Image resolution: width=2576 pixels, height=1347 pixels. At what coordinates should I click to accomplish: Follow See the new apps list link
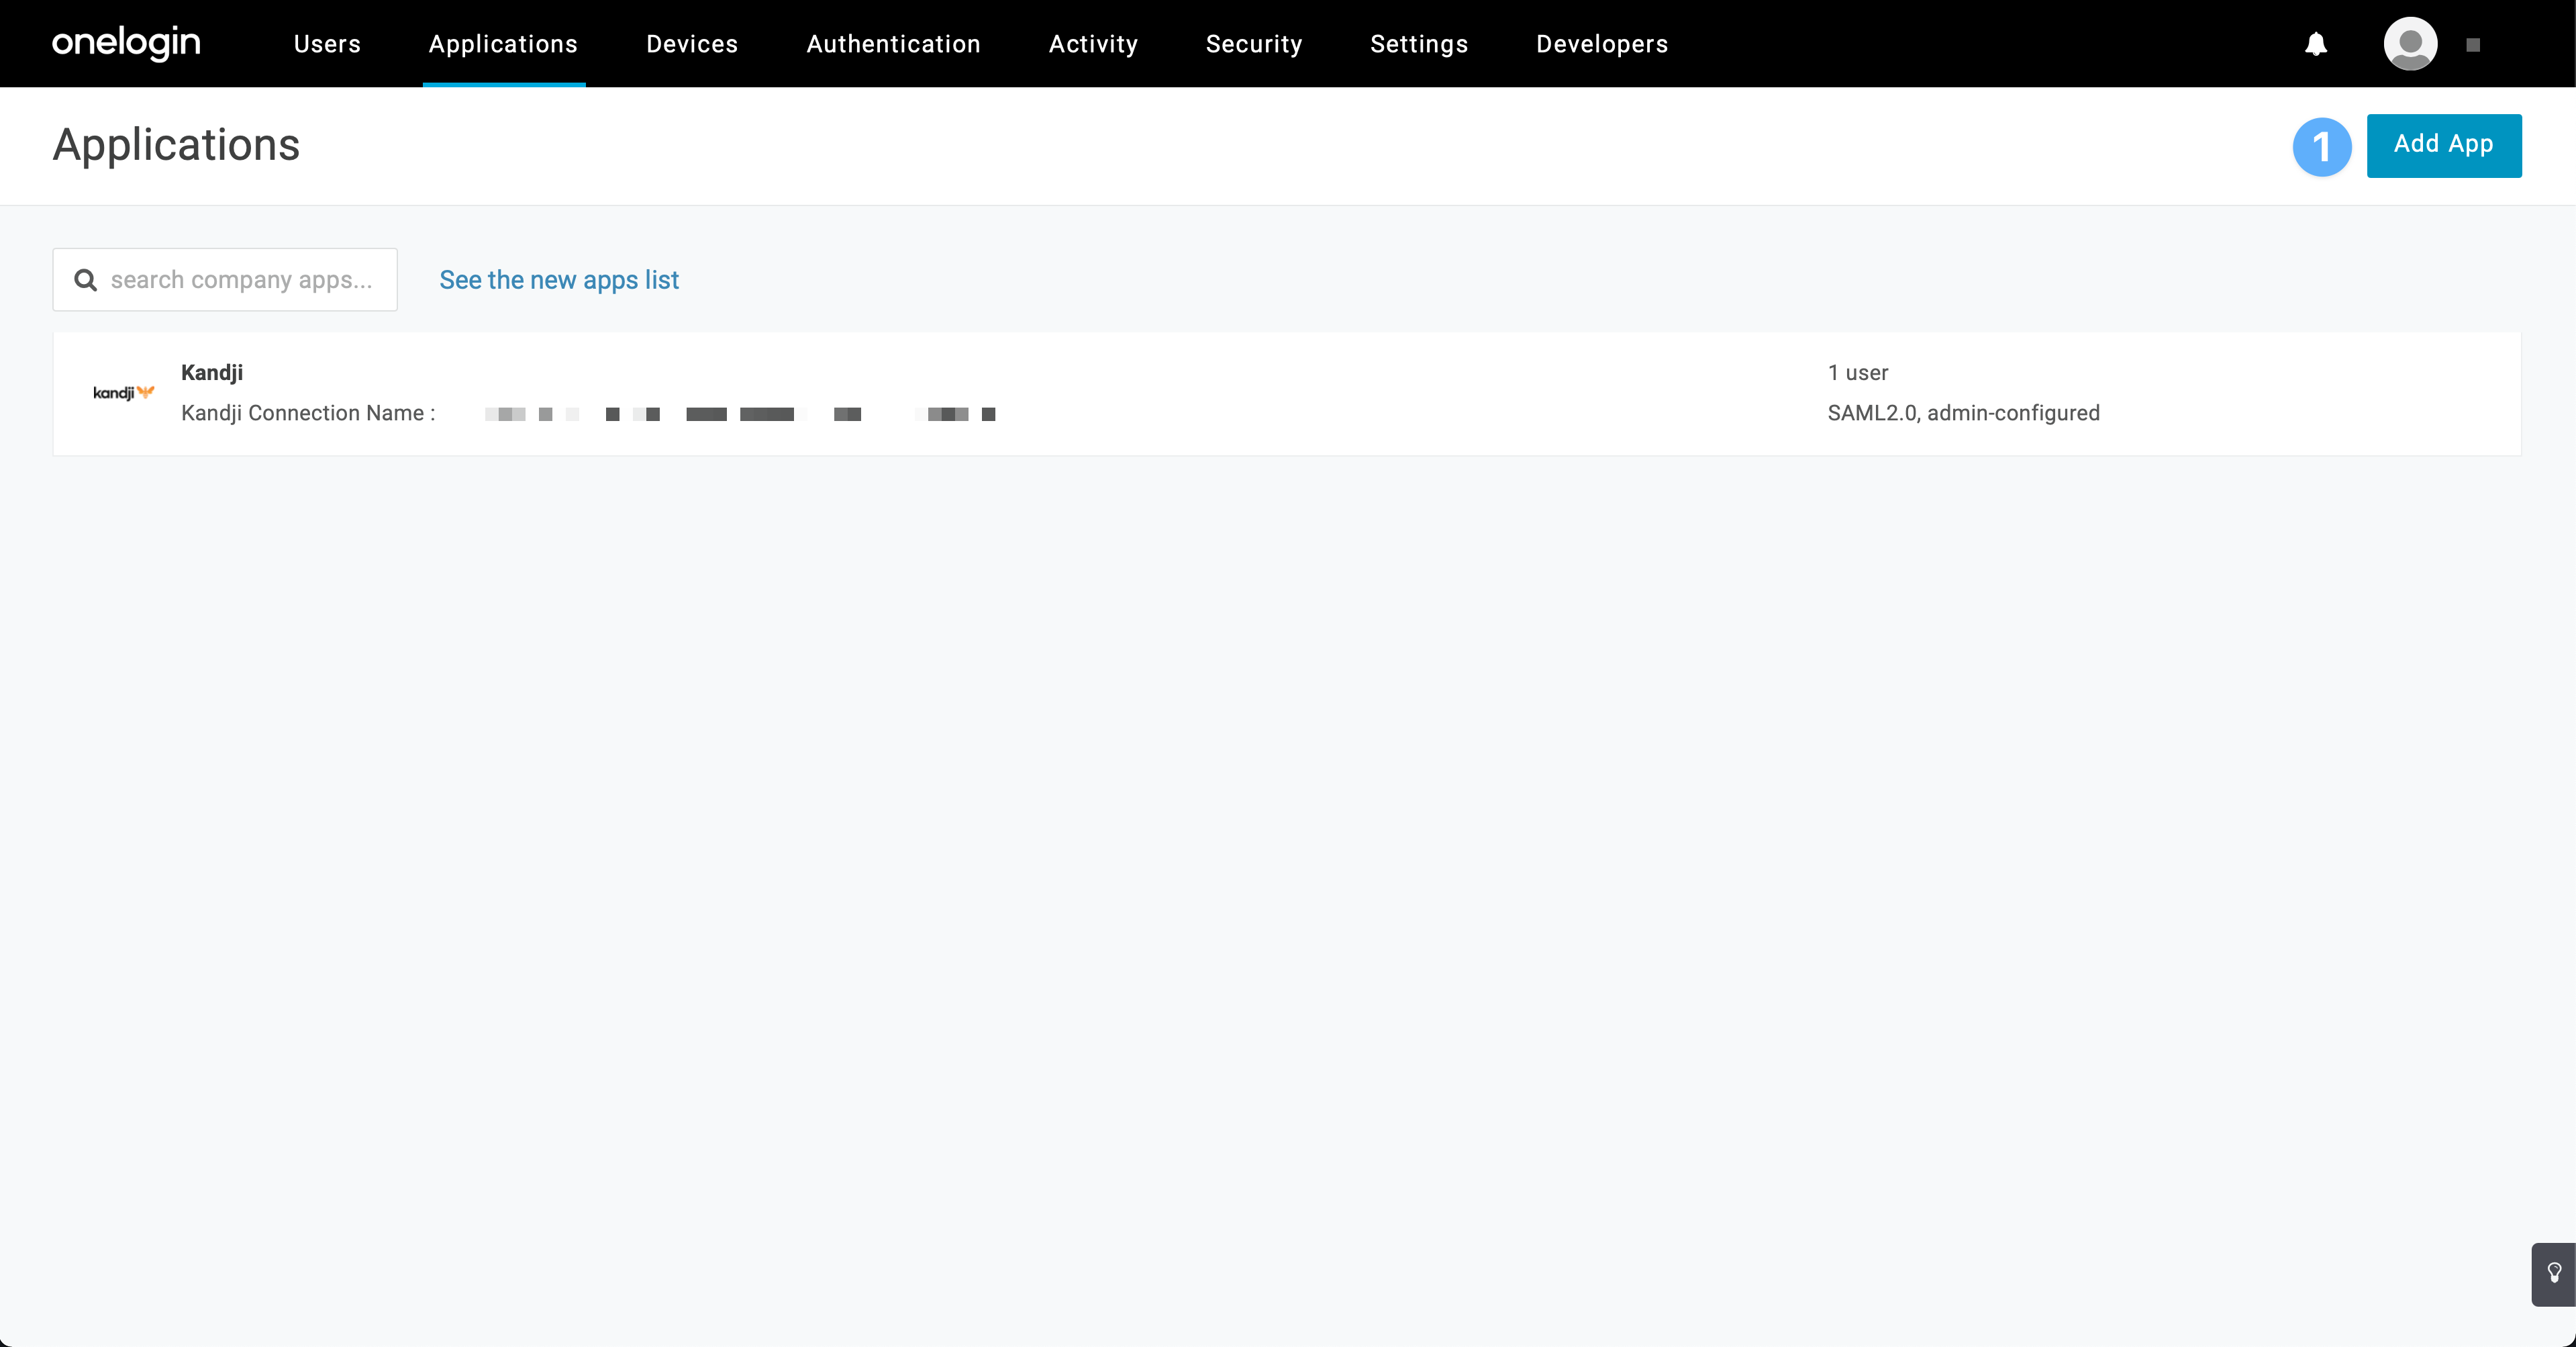pyautogui.click(x=559, y=280)
